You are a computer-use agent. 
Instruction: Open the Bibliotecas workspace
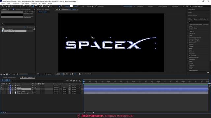175,6
